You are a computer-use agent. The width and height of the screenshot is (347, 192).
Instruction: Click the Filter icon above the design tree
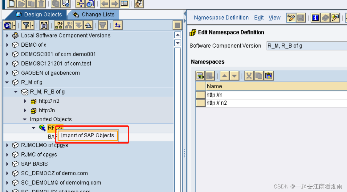coord(26,25)
